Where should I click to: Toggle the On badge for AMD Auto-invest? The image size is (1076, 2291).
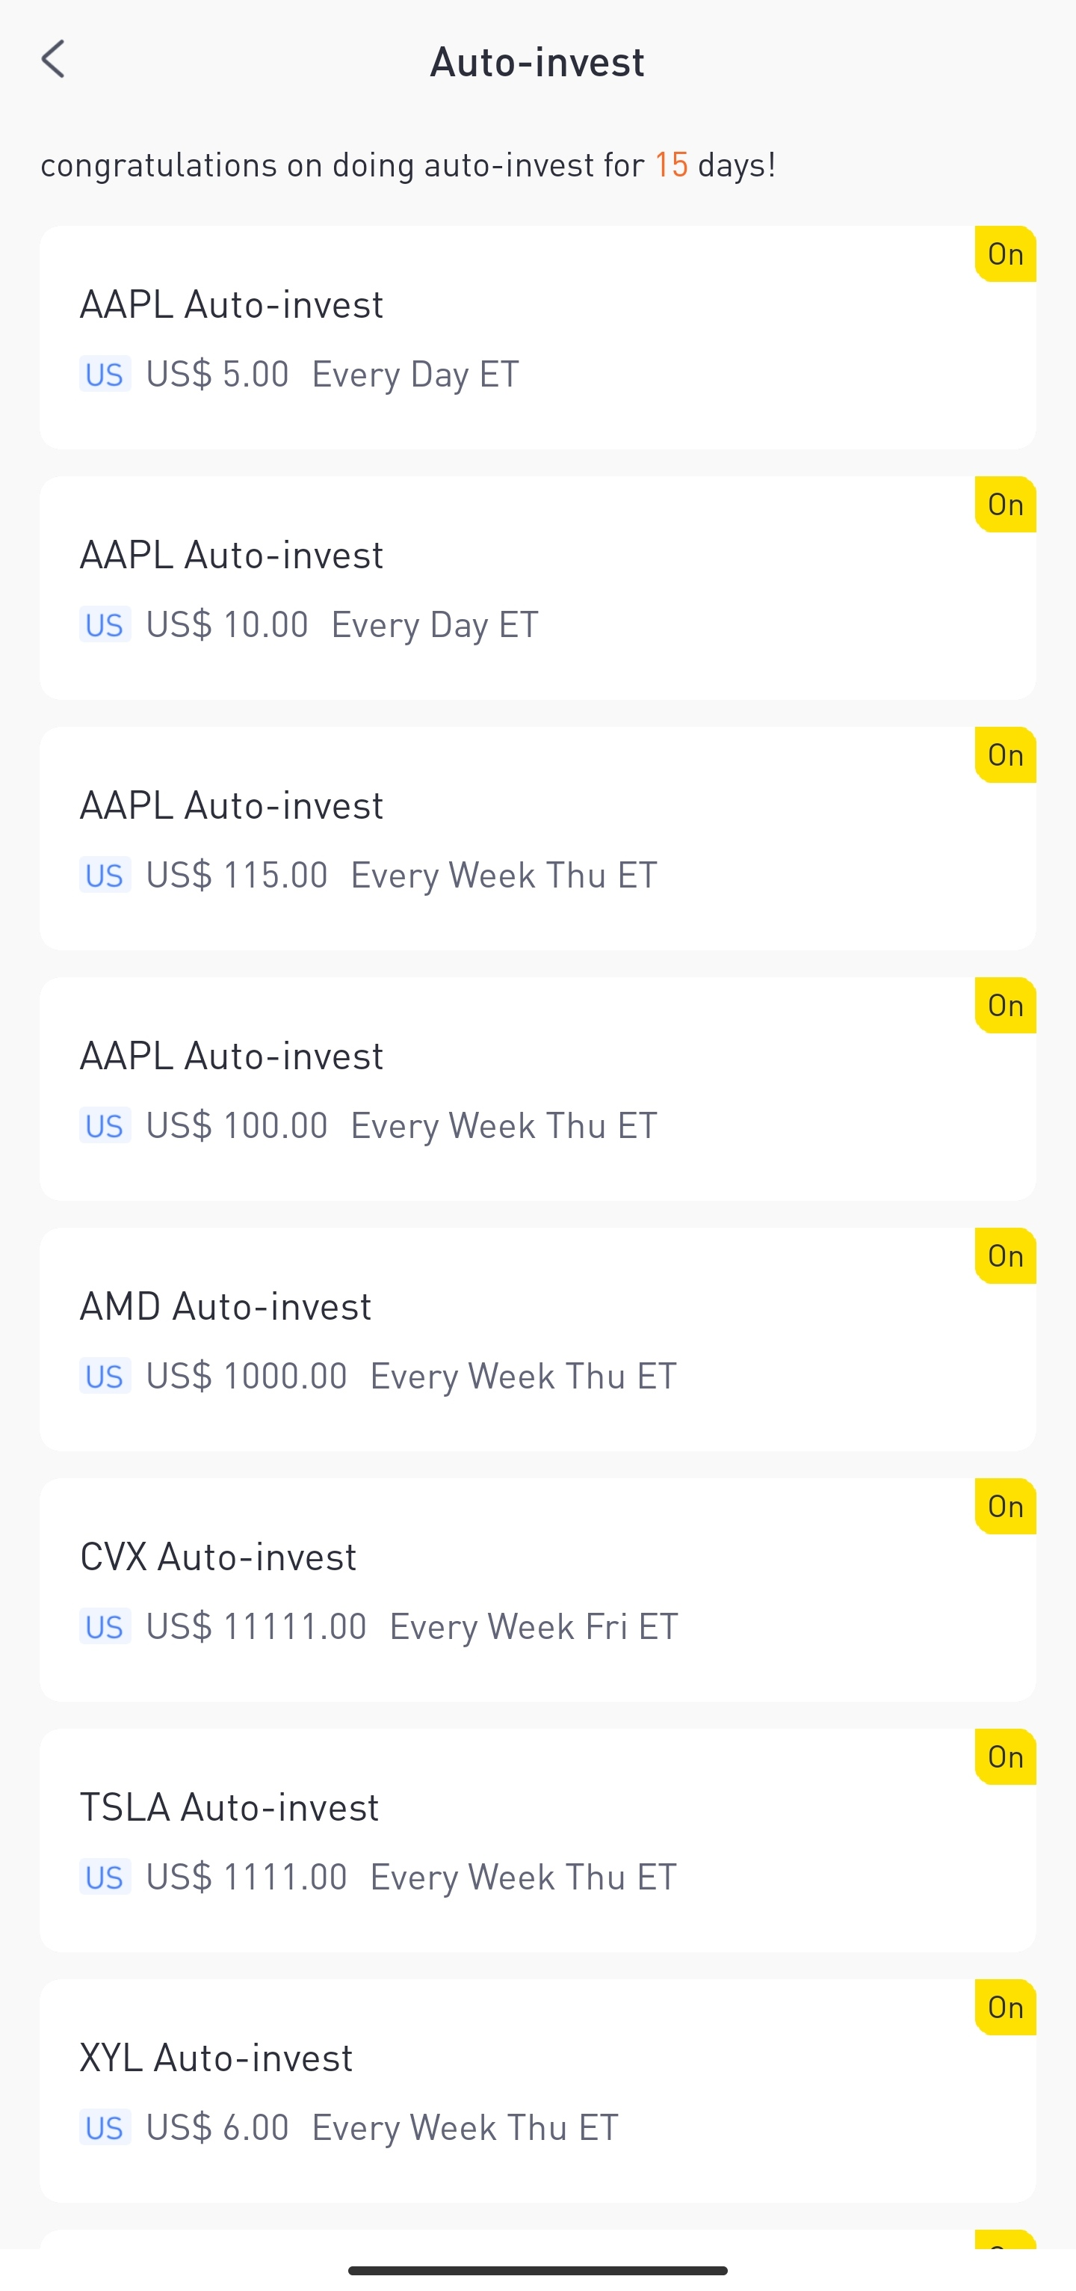pos(1005,1255)
